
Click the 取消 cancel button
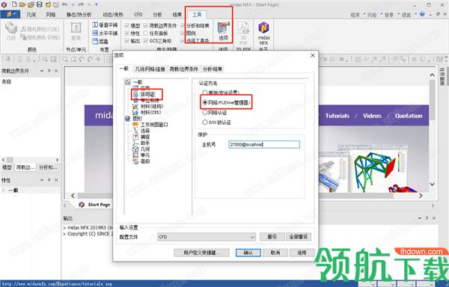click(275, 253)
